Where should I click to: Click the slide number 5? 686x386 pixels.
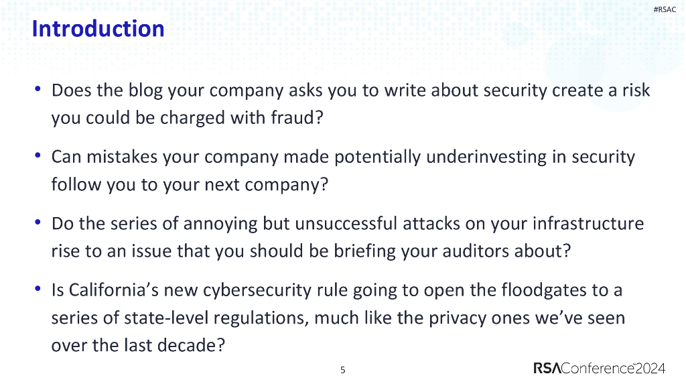(342, 370)
